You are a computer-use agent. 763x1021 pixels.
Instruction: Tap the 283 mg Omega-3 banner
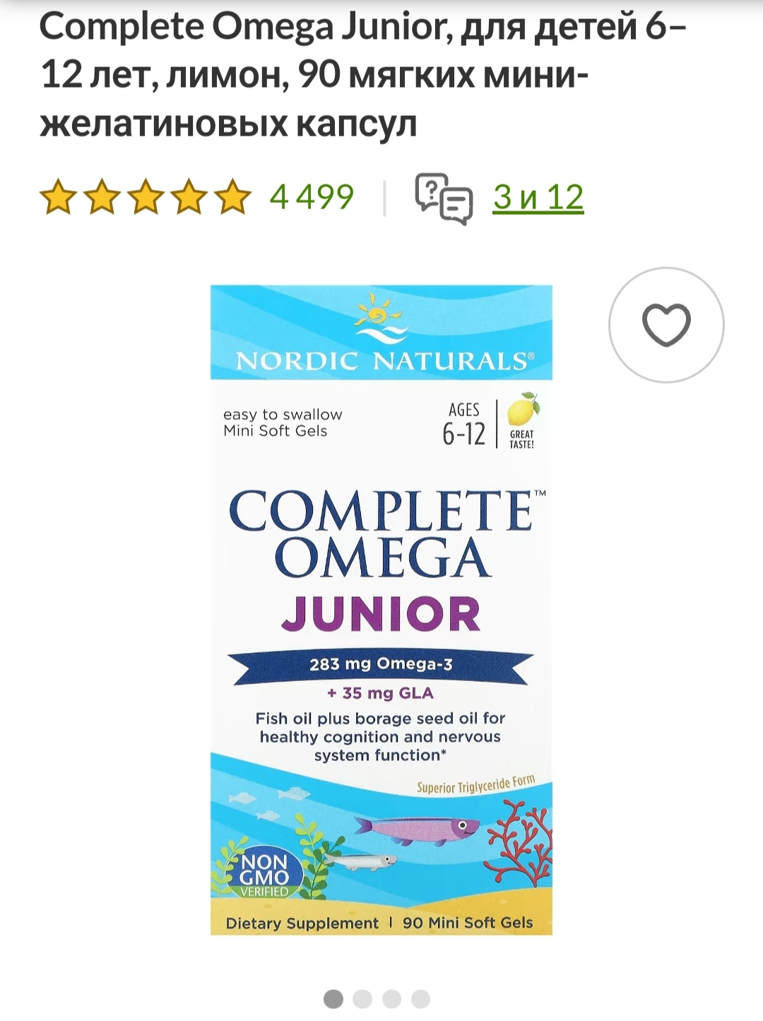380,666
